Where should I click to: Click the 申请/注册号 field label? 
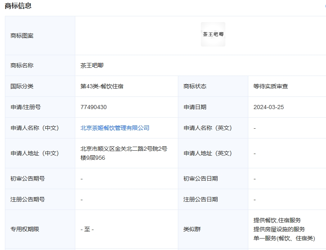pyautogui.click(x=25, y=107)
